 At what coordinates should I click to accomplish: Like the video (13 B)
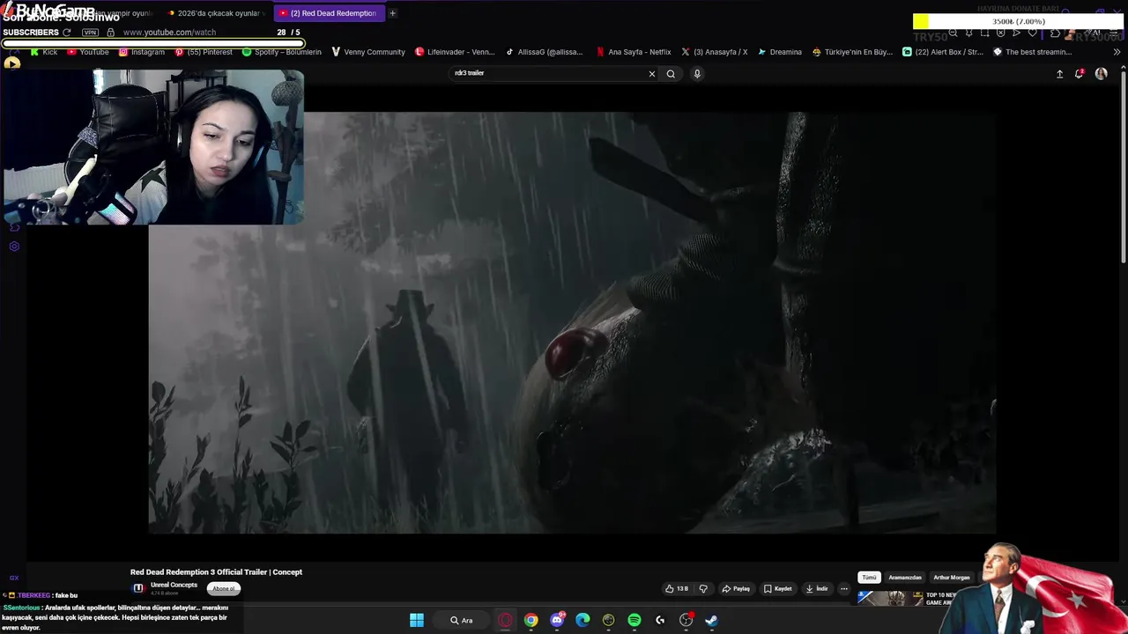coord(677,589)
